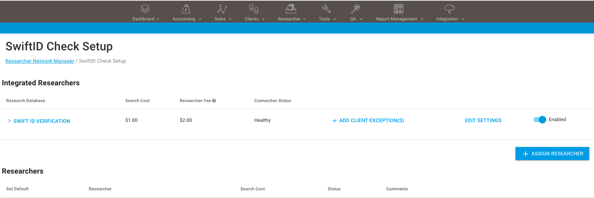Viewport: 594px width, 198px height.
Task: Open the Integration dropdown arrow
Action: tap(463, 19)
